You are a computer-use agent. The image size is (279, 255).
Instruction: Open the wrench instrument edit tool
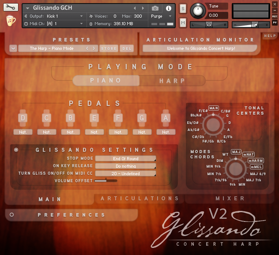pos(11,7)
